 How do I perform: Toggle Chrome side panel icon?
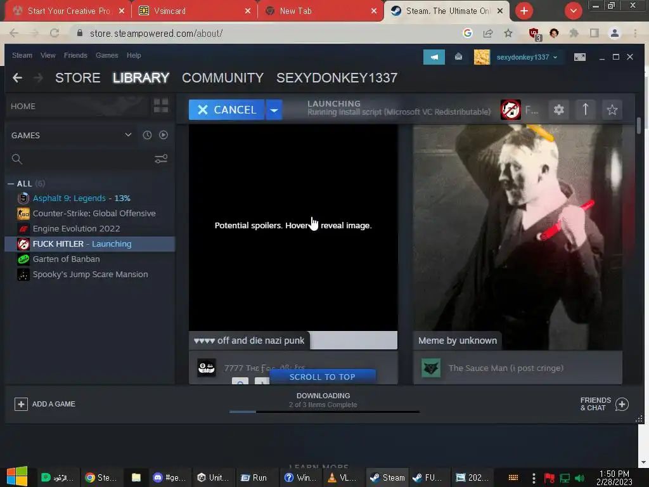[594, 33]
